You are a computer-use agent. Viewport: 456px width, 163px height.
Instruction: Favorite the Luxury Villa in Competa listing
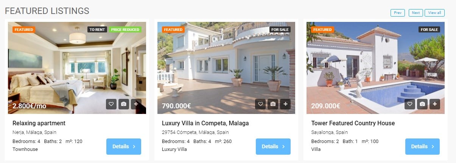[x=260, y=104]
